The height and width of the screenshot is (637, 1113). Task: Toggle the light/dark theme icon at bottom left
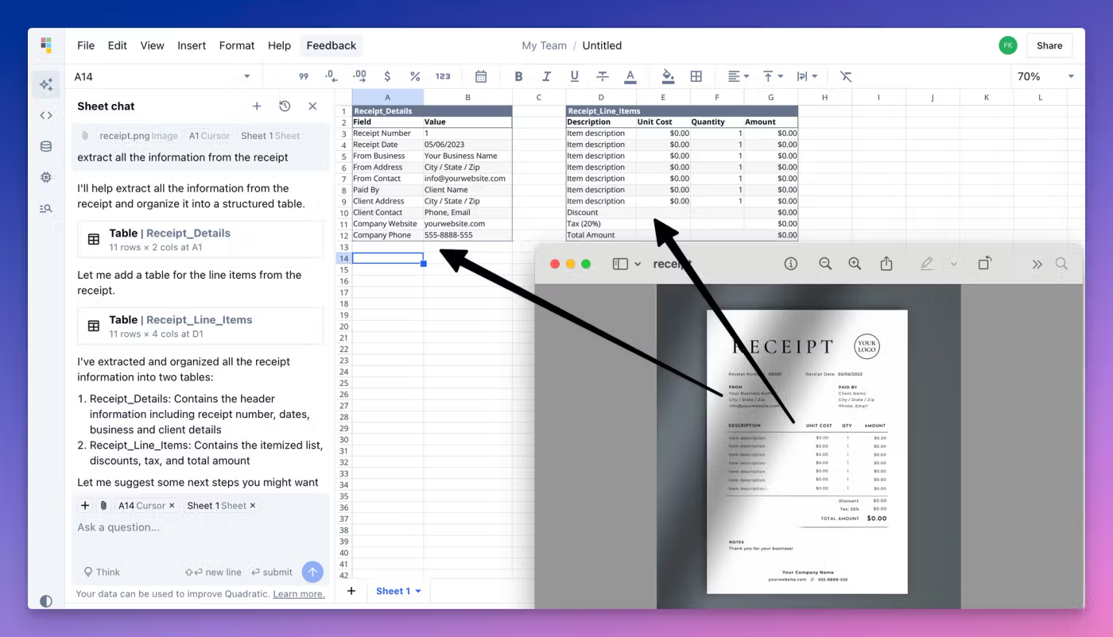coord(46,601)
